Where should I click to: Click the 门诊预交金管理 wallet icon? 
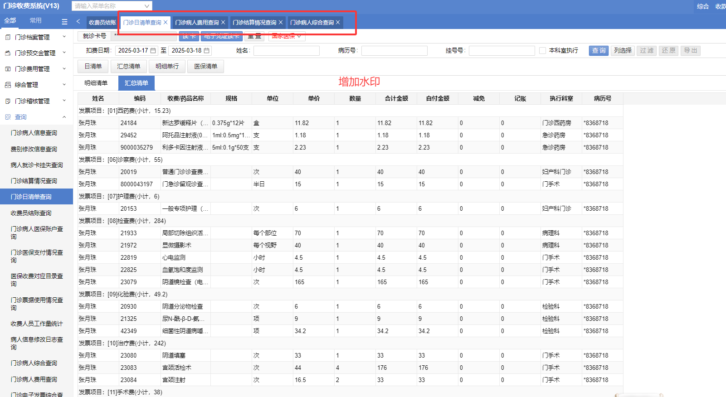pyautogui.click(x=8, y=53)
